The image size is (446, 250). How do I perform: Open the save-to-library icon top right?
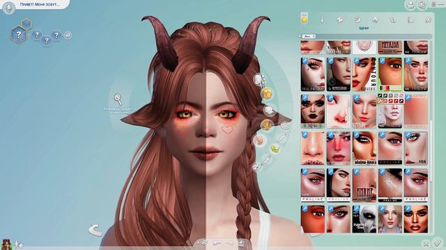click(x=410, y=5)
